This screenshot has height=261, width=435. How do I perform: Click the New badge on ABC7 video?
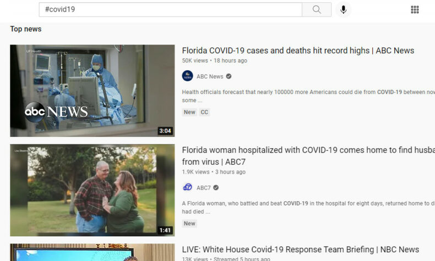(x=189, y=223)
